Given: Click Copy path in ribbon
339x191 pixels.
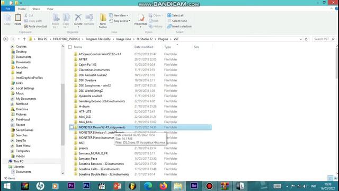Looking at the screenshot, I should click(33, 21).
